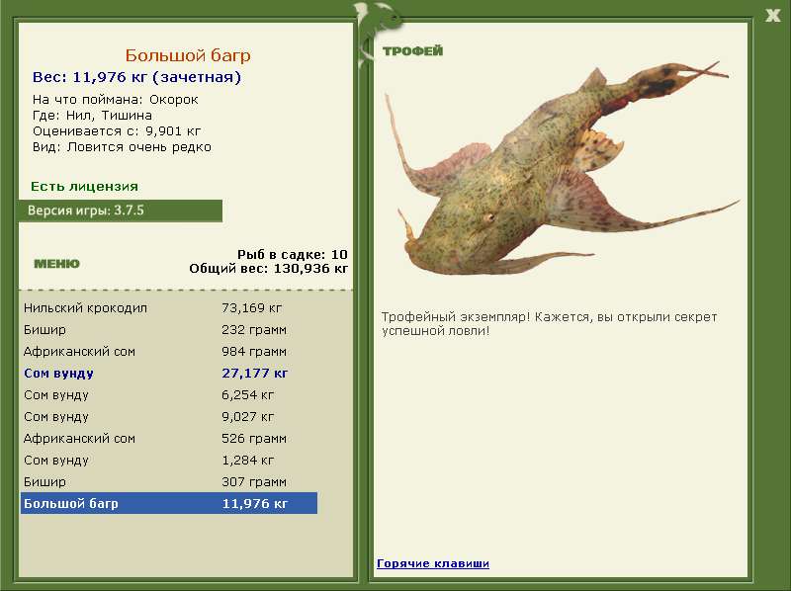Click the Вес: 11,976 кг (зачетная) text
791x591 pixels.
click(136, 77)
